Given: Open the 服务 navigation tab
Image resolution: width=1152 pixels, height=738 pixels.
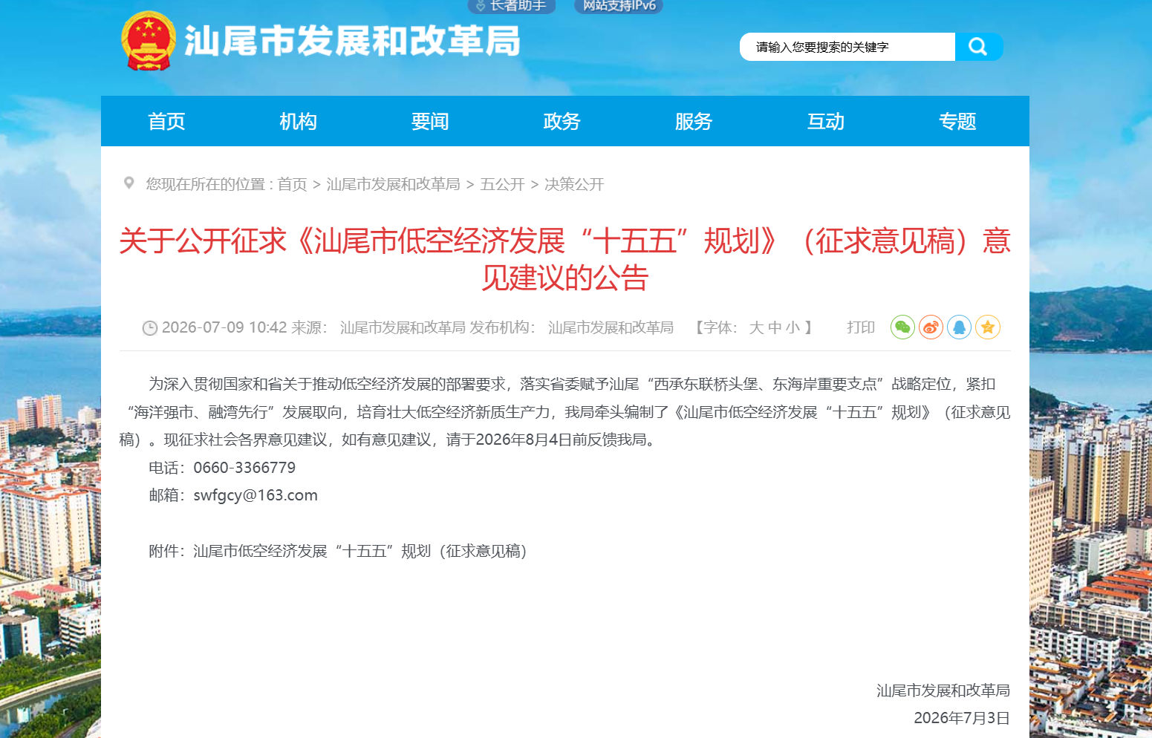Looking at the screenshot, I should (x=694, y=121).
